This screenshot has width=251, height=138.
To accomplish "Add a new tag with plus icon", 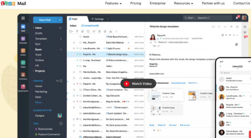I will coord(61,124).
